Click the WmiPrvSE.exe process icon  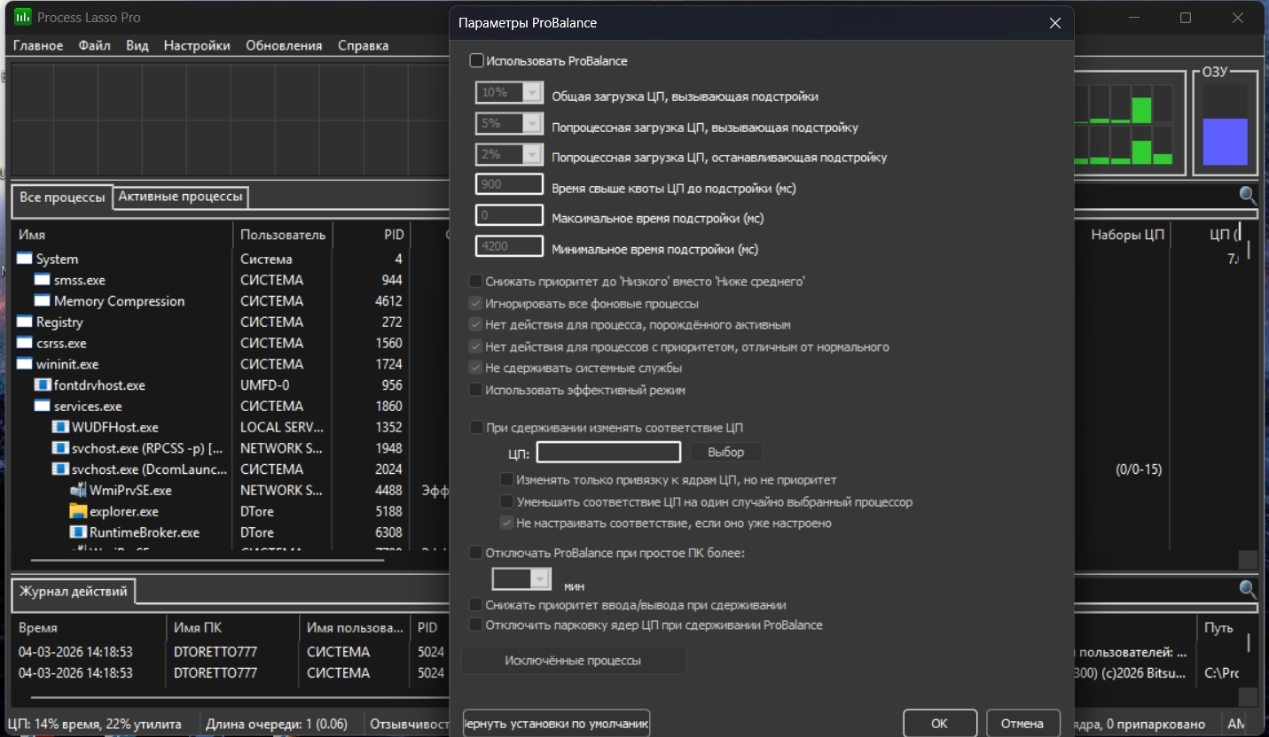click(78, 491)
